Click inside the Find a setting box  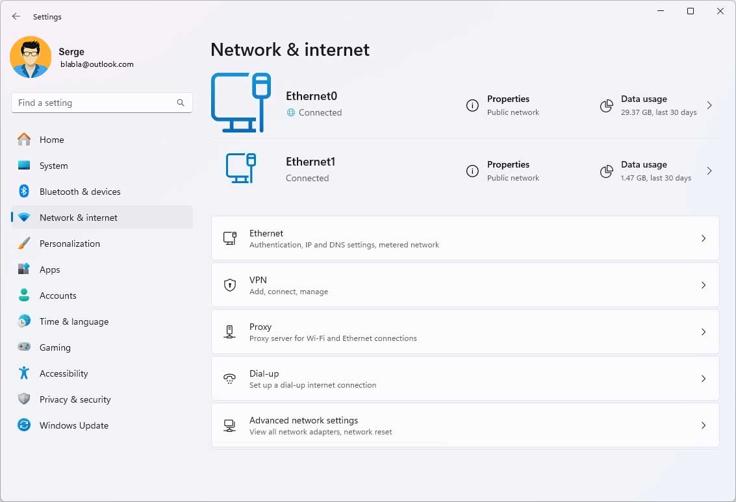click(x=94, y=103)
